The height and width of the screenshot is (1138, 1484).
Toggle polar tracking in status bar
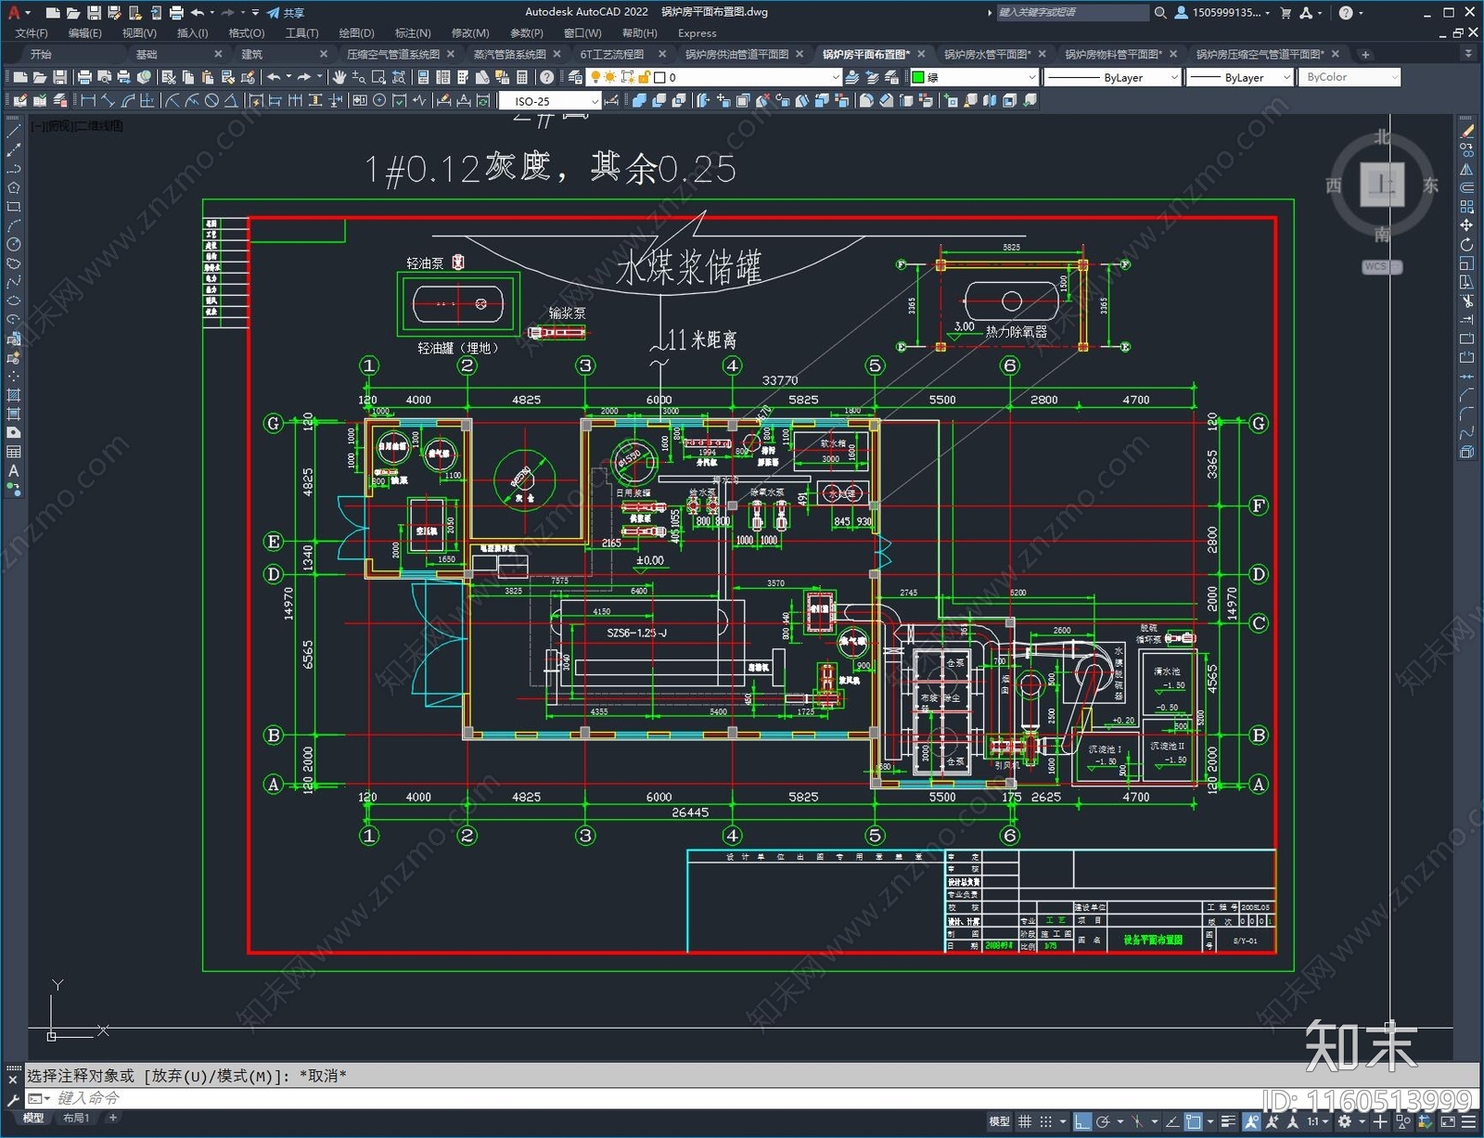[1103, 1121]
